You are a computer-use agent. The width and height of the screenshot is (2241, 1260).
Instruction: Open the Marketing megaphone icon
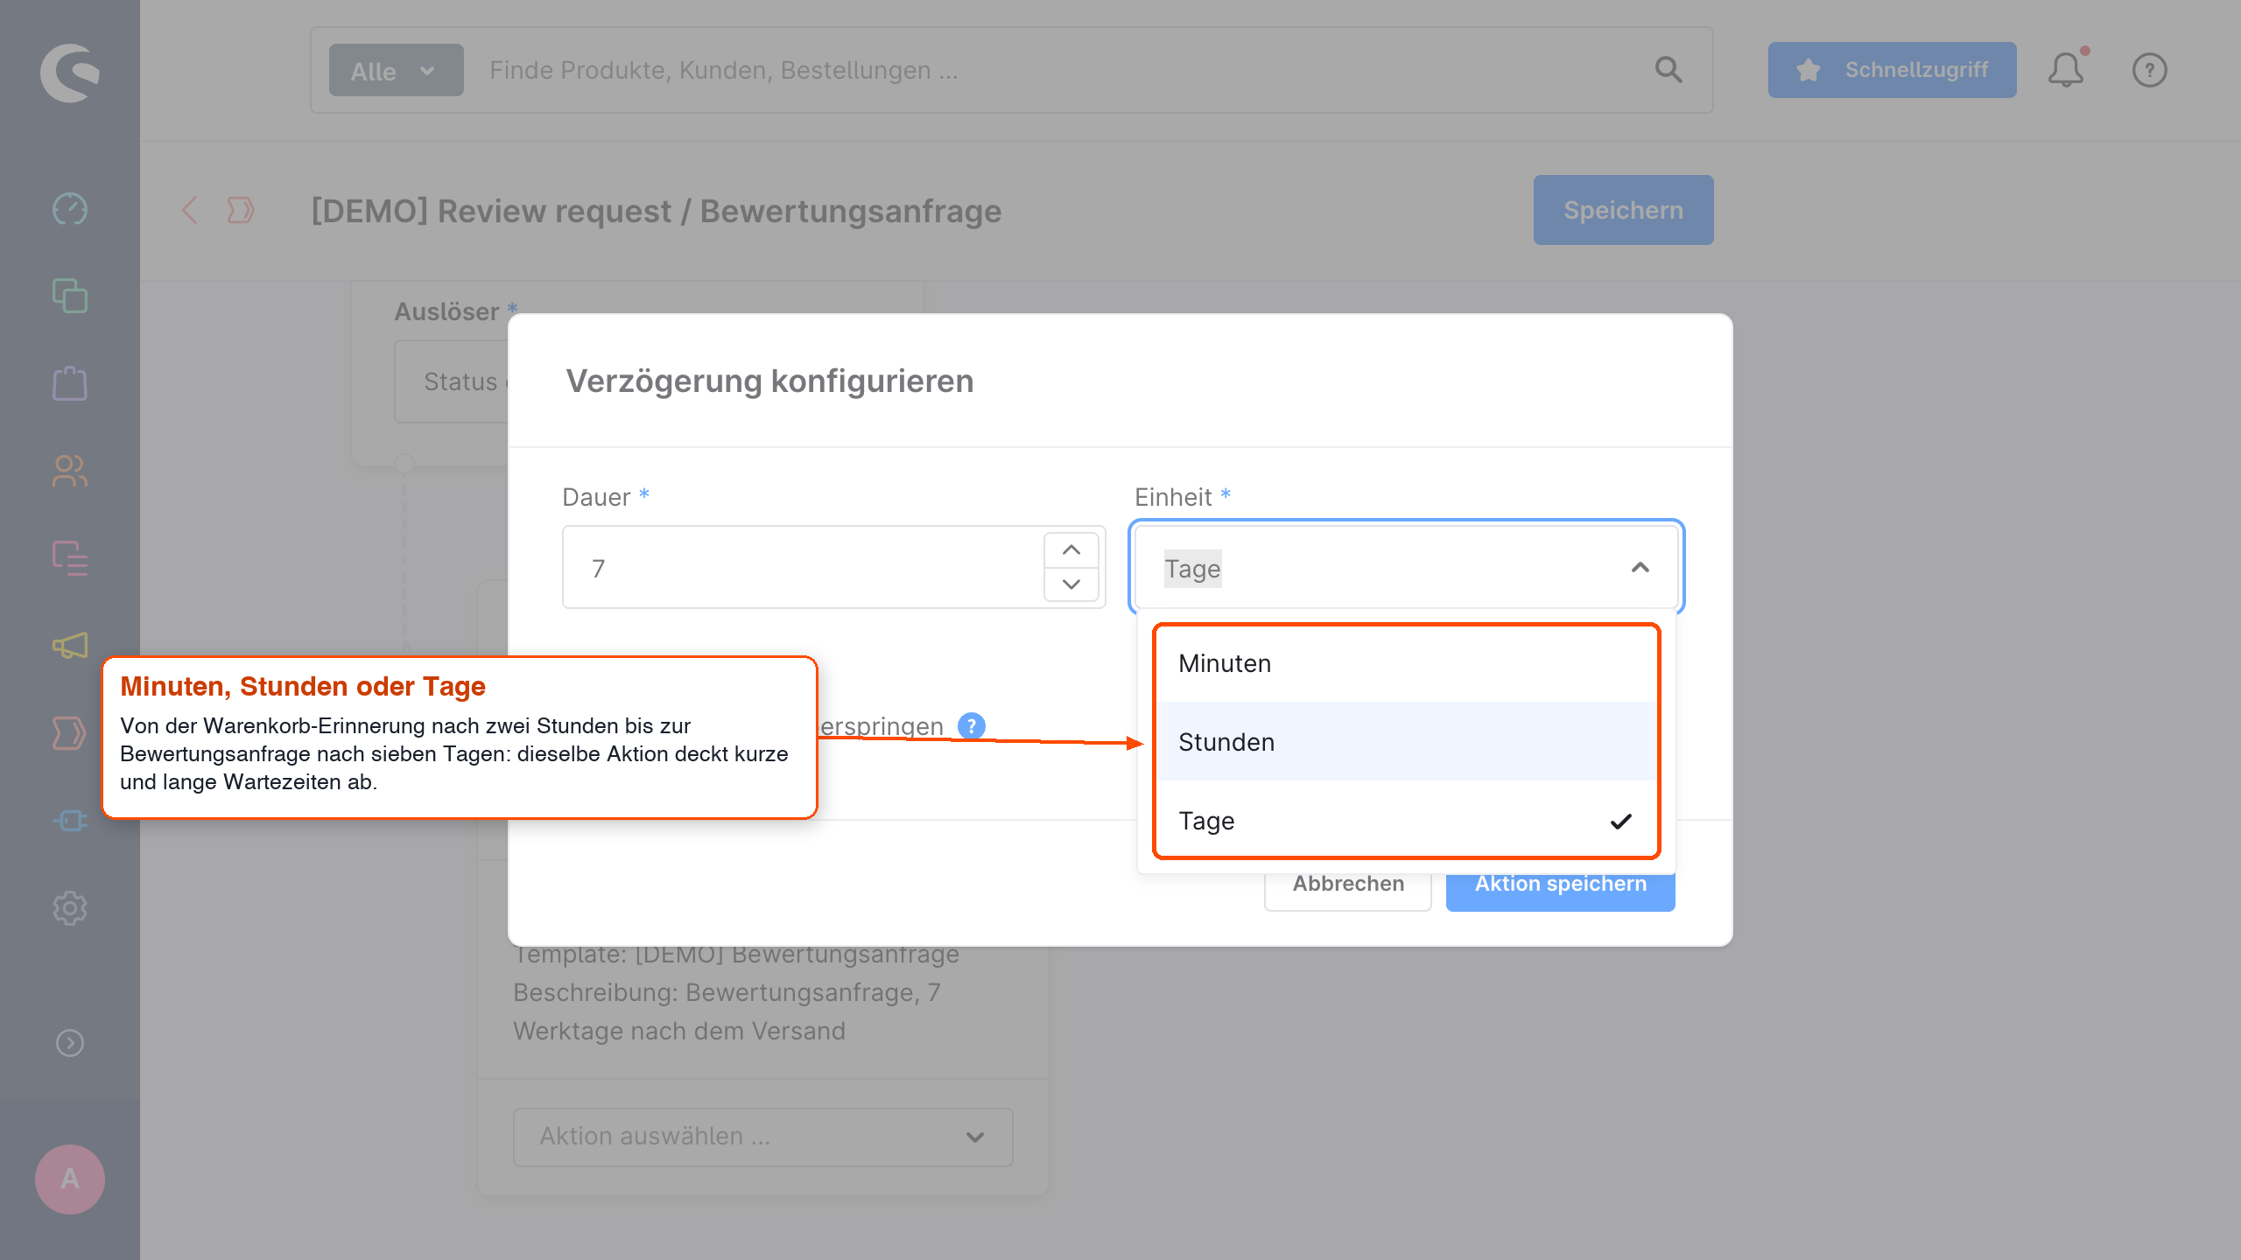click(x=70, y=646)
